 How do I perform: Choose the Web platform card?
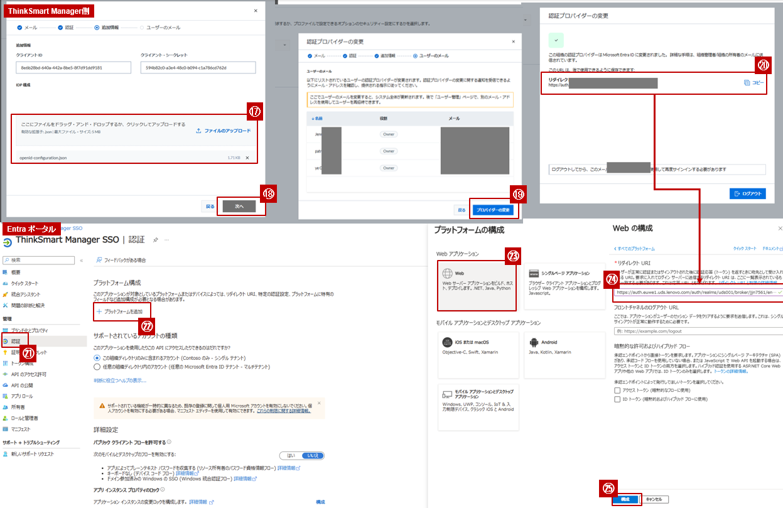pos(476,286)
